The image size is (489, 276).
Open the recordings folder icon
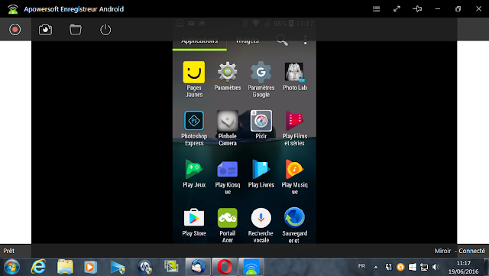75,30
